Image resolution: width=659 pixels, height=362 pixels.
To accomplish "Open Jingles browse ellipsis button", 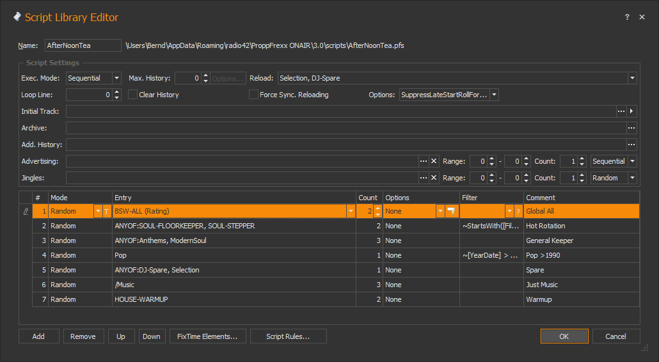I will coord(423,178).
